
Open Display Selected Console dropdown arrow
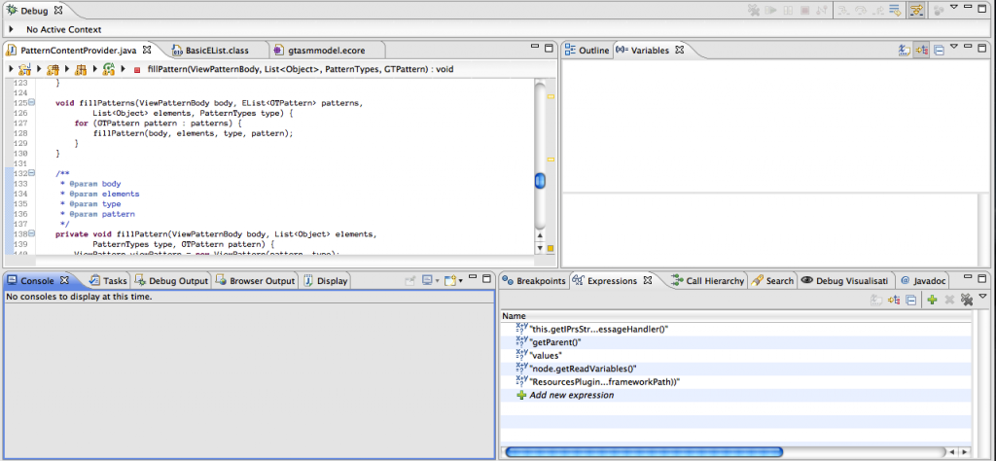(x=437, y=281)
